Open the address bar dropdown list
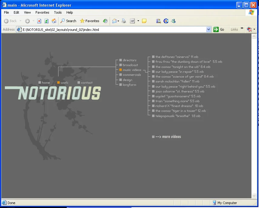Screen dimensions: 259x208 coord(209,29)
